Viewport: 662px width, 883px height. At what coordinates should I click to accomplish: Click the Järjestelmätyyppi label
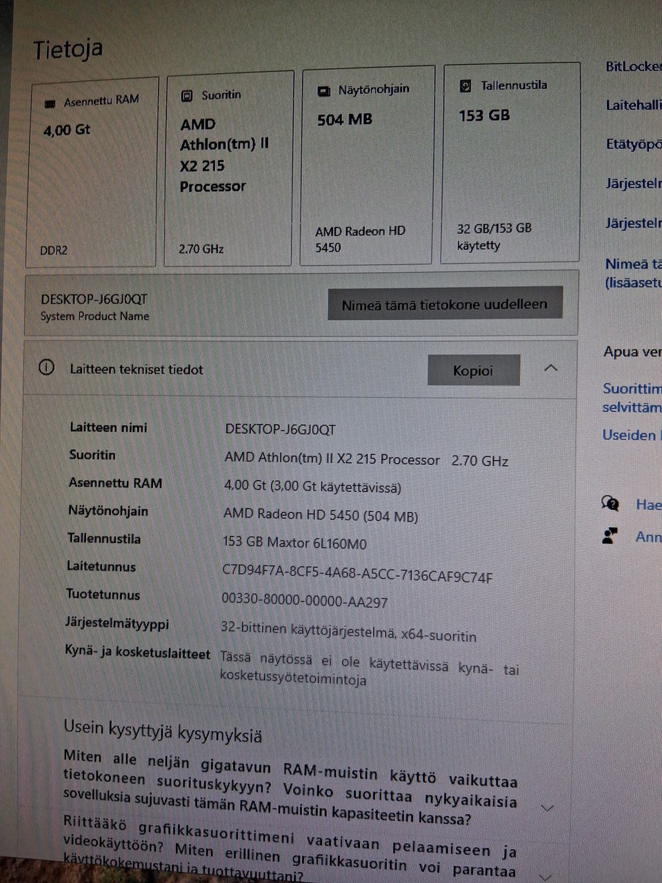point(117,624)
